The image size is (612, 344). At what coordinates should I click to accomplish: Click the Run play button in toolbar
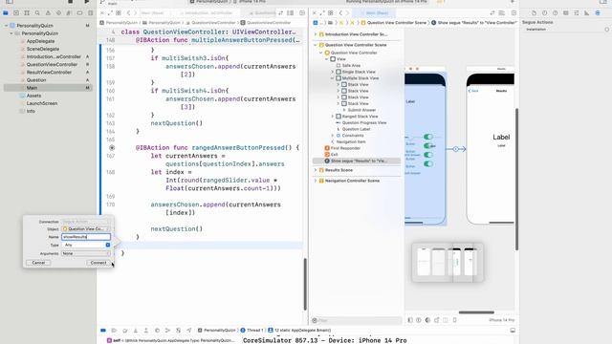[87, 2]
